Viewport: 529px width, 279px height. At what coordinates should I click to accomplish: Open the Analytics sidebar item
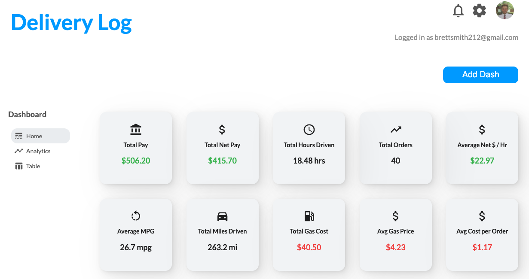38,151
